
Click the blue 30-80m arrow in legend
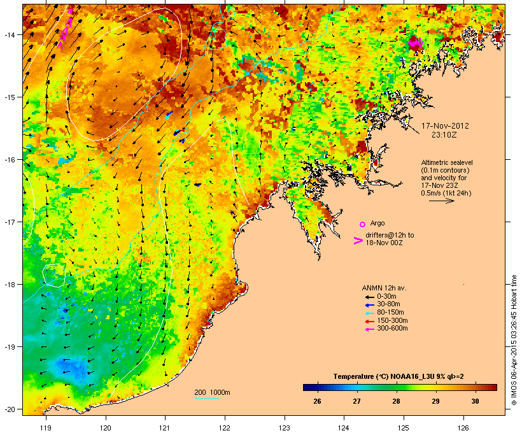[x=369, y=305]
